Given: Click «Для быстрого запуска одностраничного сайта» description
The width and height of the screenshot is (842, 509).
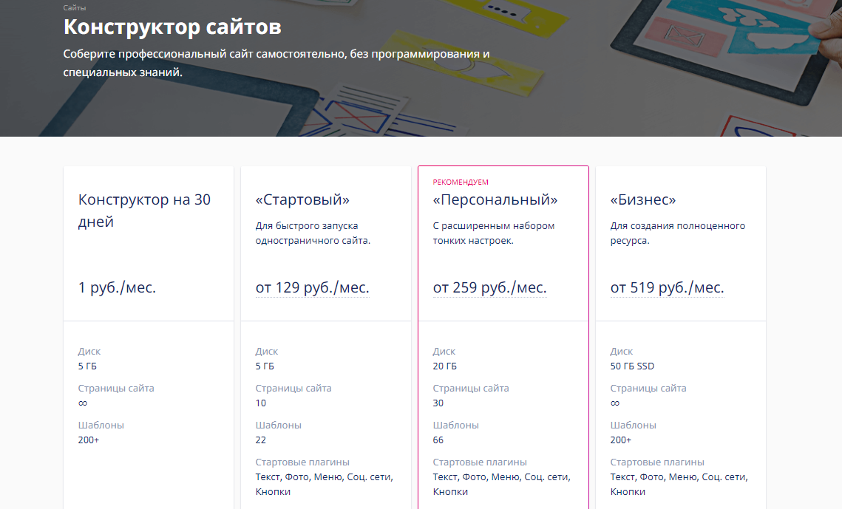Looking at the screenshot, I should coord(313,233).
